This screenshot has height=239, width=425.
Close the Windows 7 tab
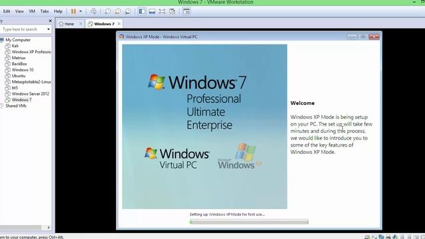[119, 24]
